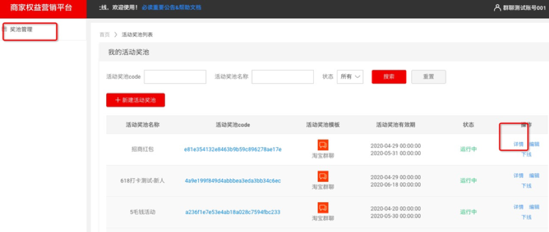Click the end date 2020-06-18 00:00:00
The image size is (549, 232).
[x=396, y=185]
